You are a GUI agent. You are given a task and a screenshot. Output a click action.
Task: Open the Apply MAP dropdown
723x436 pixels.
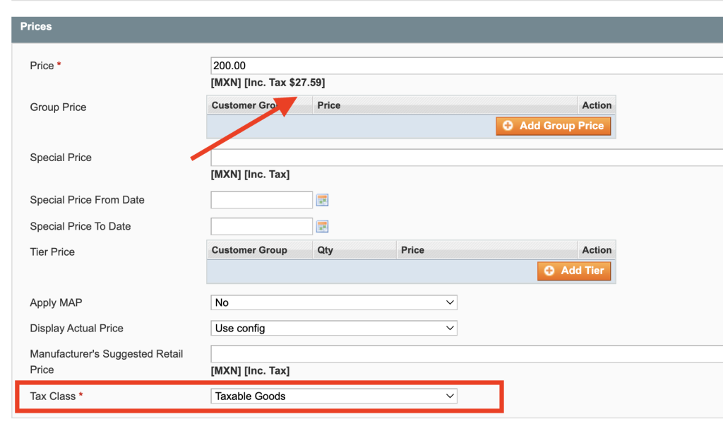coord(334,302)
